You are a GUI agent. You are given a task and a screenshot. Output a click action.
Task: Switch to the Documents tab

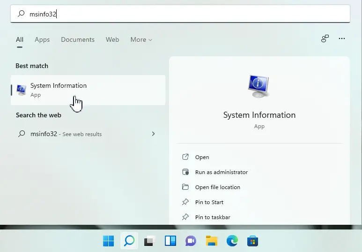pyautogui.click(x=78, y=39)
